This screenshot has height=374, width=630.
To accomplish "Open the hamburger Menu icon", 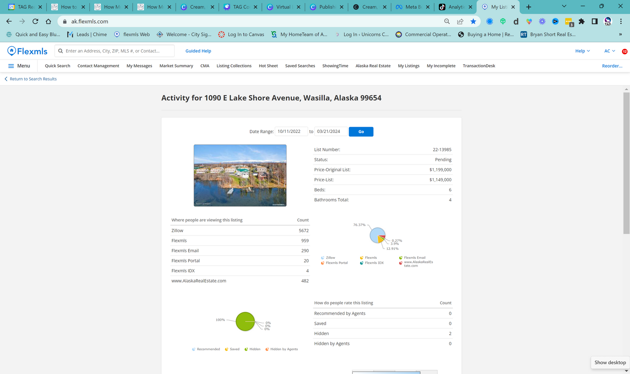I will click(x=11, y=66).
